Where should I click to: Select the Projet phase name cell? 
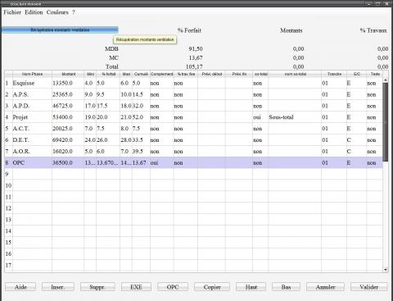click(32, 117)
